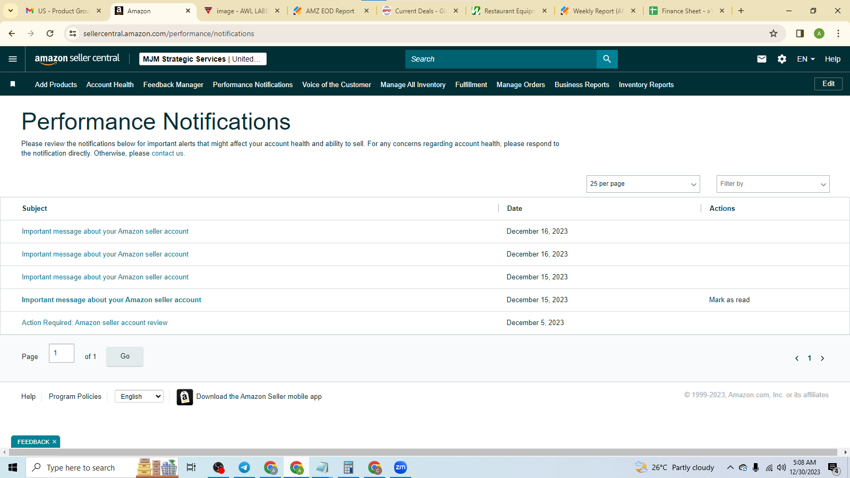Open Add Products menu item
Screen dimensions: 850x478
coord(56,84)
